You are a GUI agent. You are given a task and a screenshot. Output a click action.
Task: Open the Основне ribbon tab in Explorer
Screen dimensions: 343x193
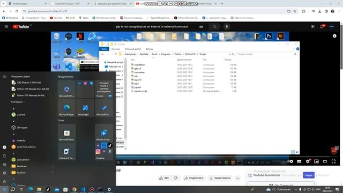pos(116,49)
